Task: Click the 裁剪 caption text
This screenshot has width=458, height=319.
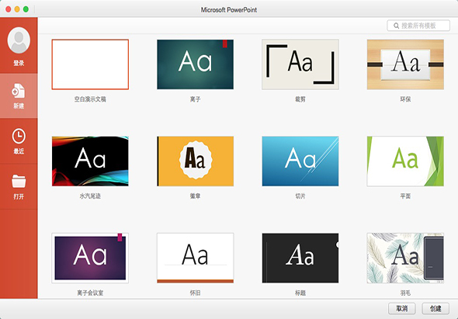Action: (x=300, y=99)
